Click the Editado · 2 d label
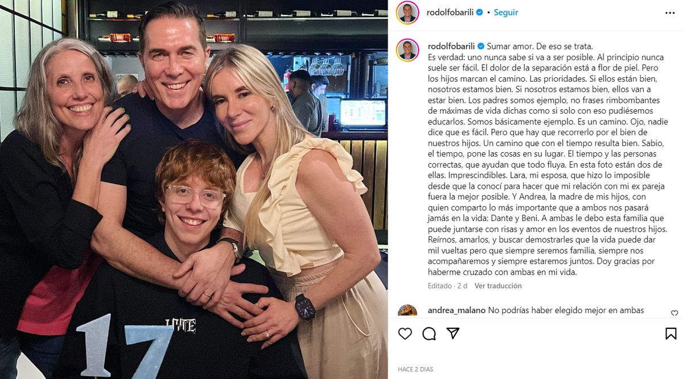Viewport: 683px width, 379px height. tap(447, 286)
